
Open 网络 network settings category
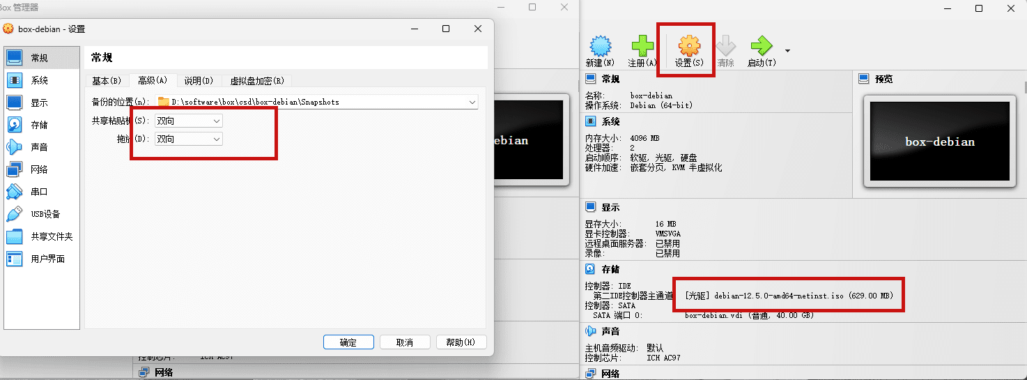pyautogui.click(x=39, y=169)
